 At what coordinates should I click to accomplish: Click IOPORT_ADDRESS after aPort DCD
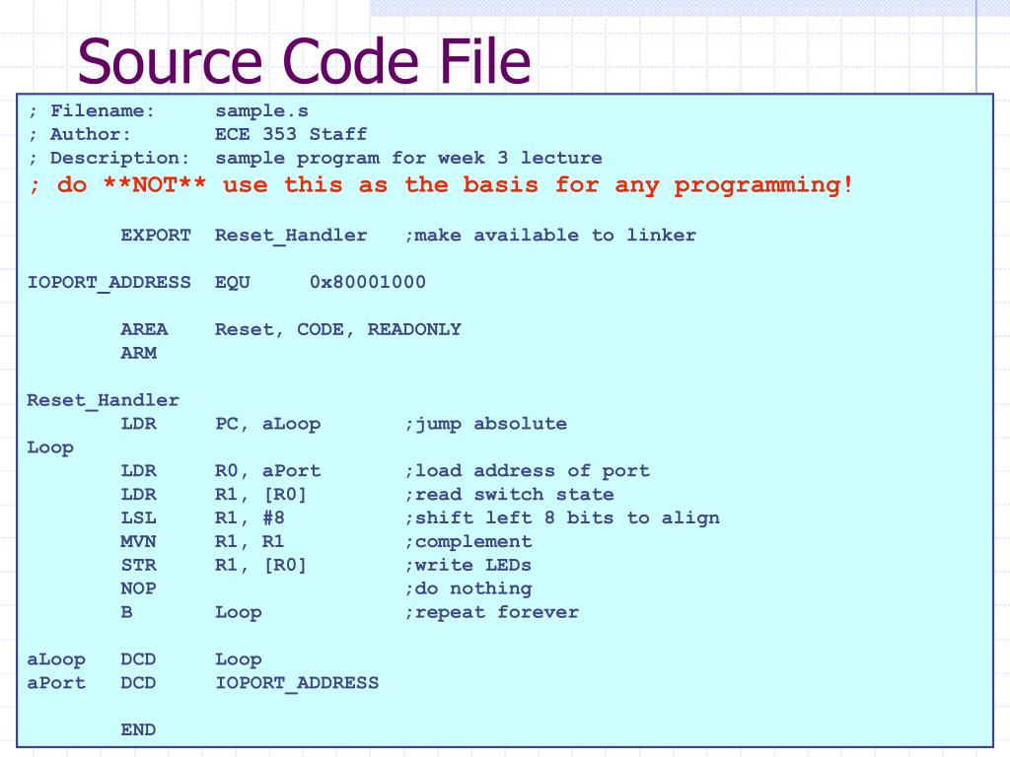coord(297,683)
